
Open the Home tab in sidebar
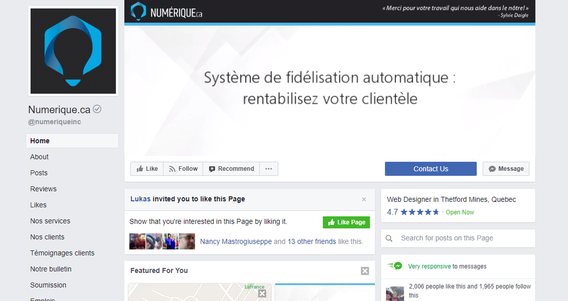click(x=72, y=140)
